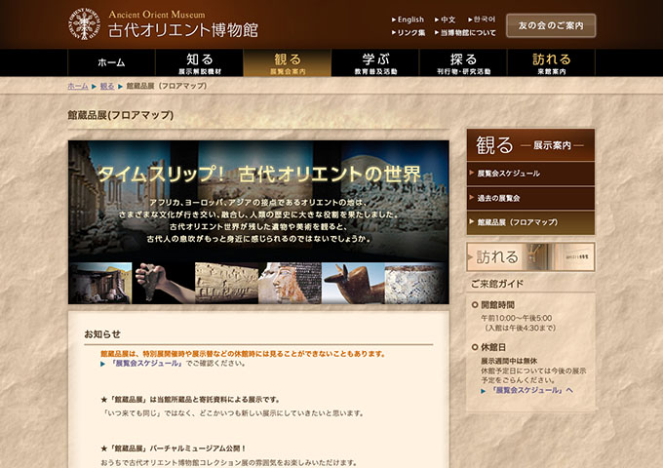
Task: Click the Ancient Orient Museum emblem logo
Action: [85, 24]
